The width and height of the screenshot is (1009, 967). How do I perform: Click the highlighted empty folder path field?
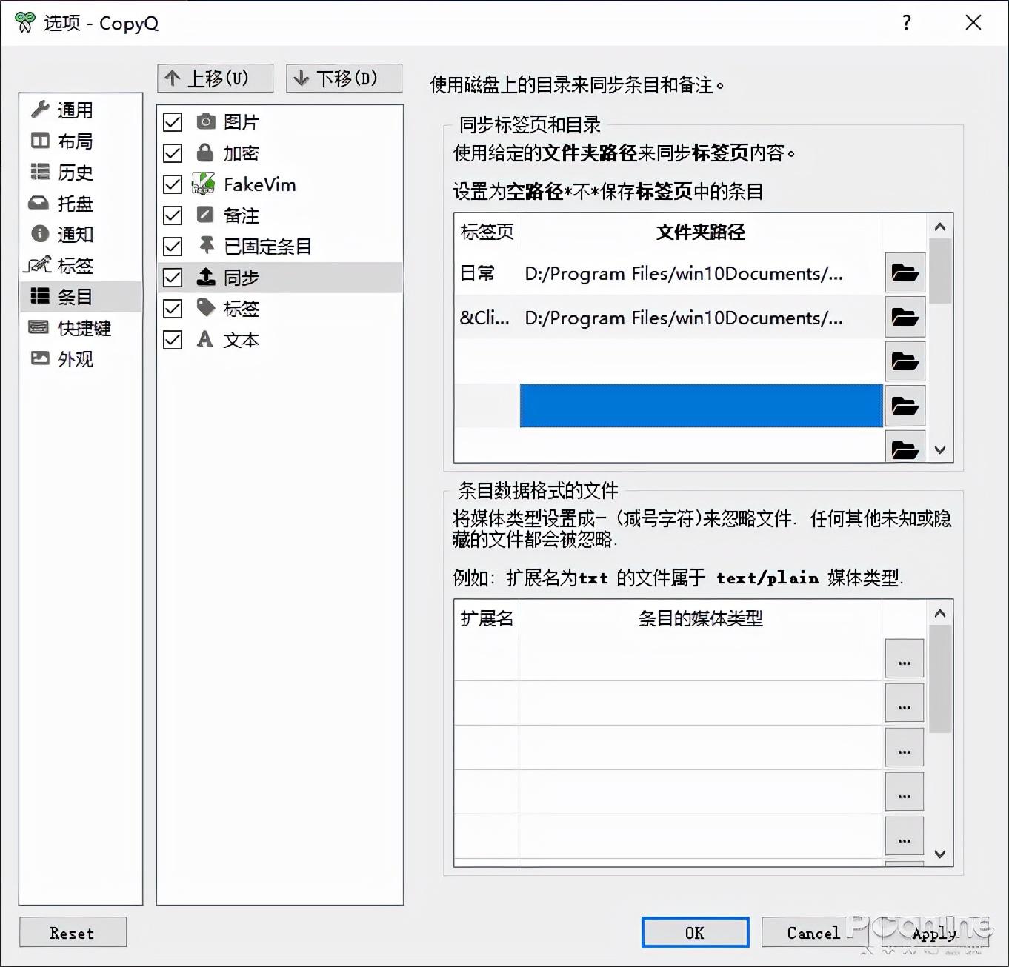click(700, 406)
